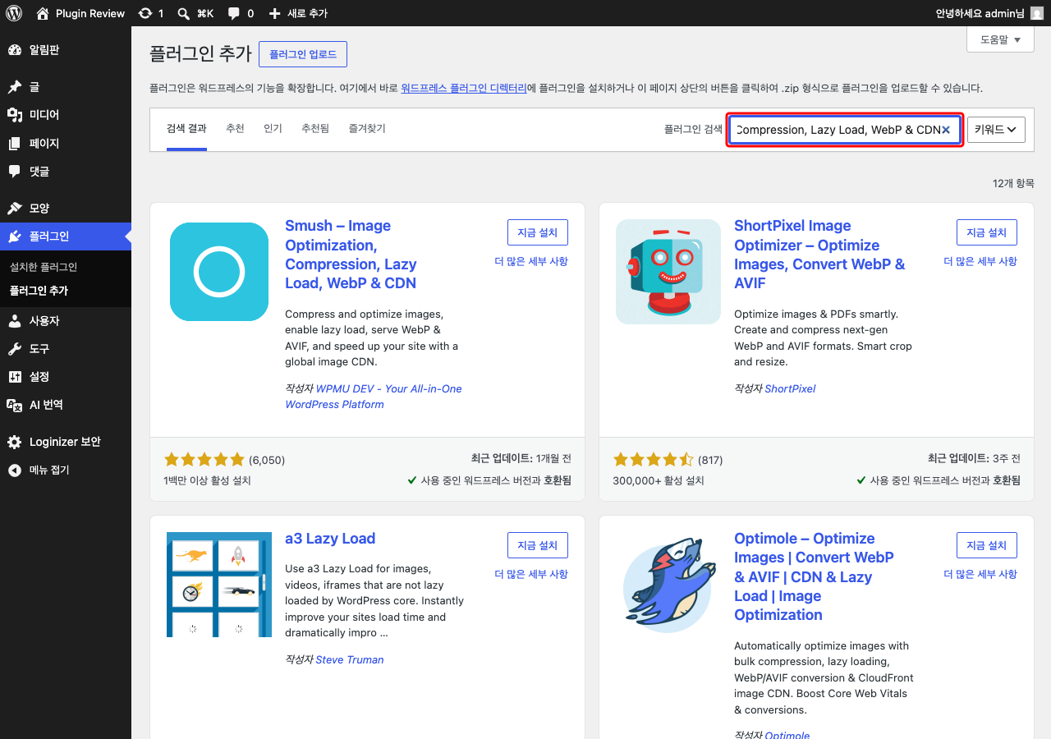Click the 알림판 dashboard icon

point(15,50)
